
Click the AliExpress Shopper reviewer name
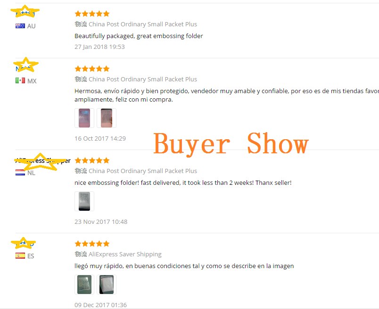pyautogui.click(x=43, y=161)
